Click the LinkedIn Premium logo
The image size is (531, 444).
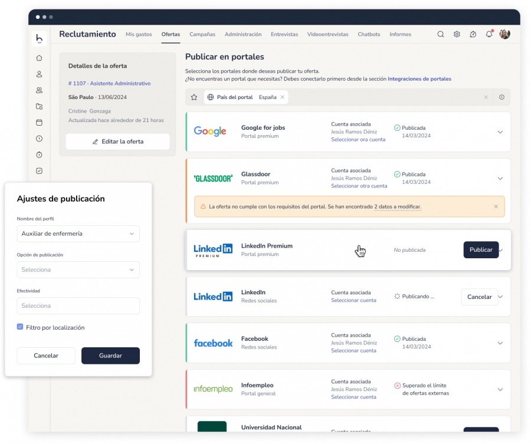click(x=213, y=250)
